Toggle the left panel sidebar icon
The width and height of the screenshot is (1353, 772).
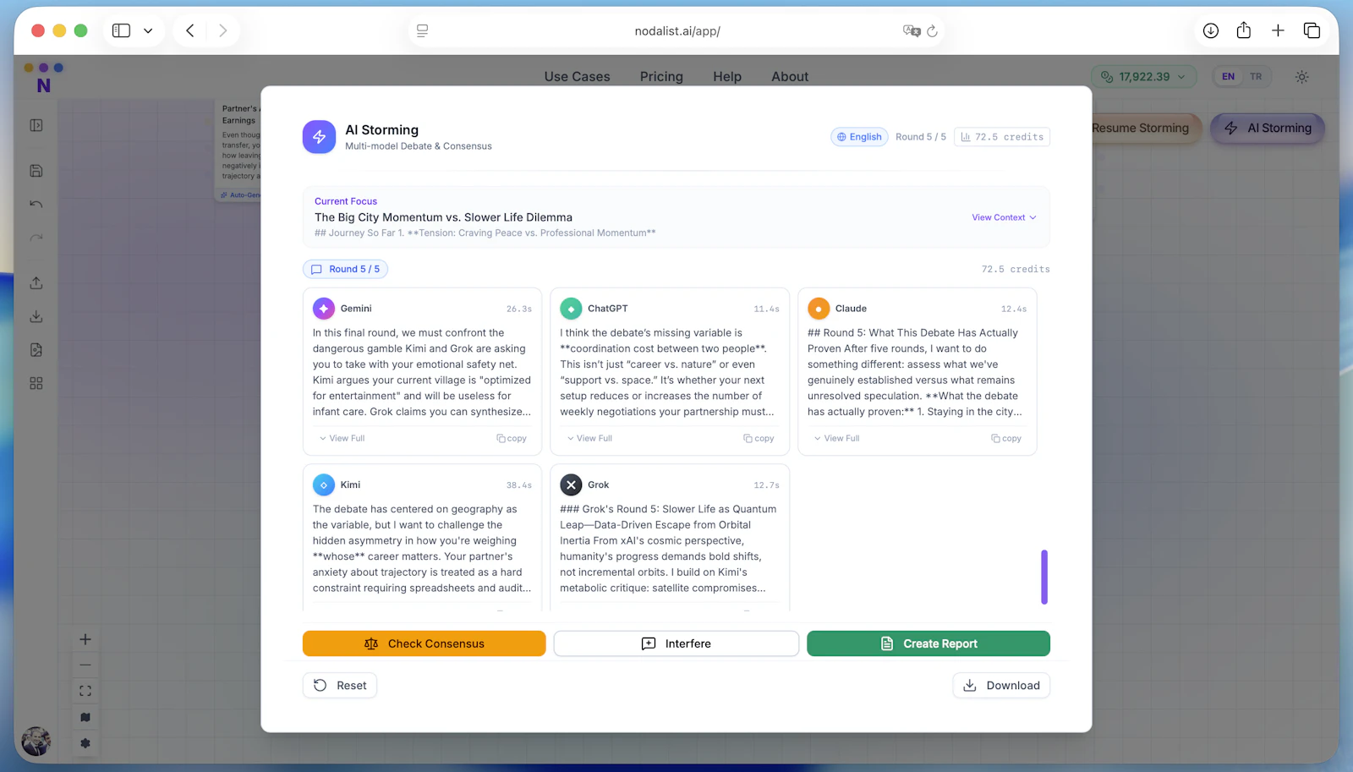(x=36, y=125)
